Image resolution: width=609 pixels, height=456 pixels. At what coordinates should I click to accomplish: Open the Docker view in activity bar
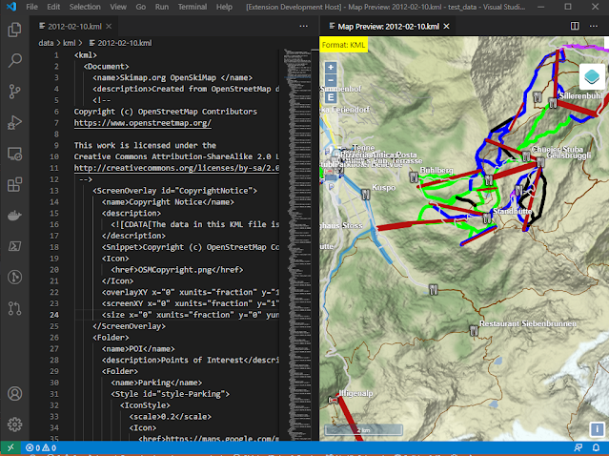pyautogui.click(x=14, y=216)
